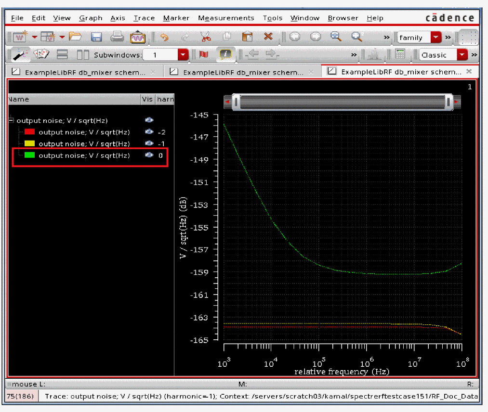Click the Print icon in toolbar
Viewport: 488px width, 412px height.
117,37
